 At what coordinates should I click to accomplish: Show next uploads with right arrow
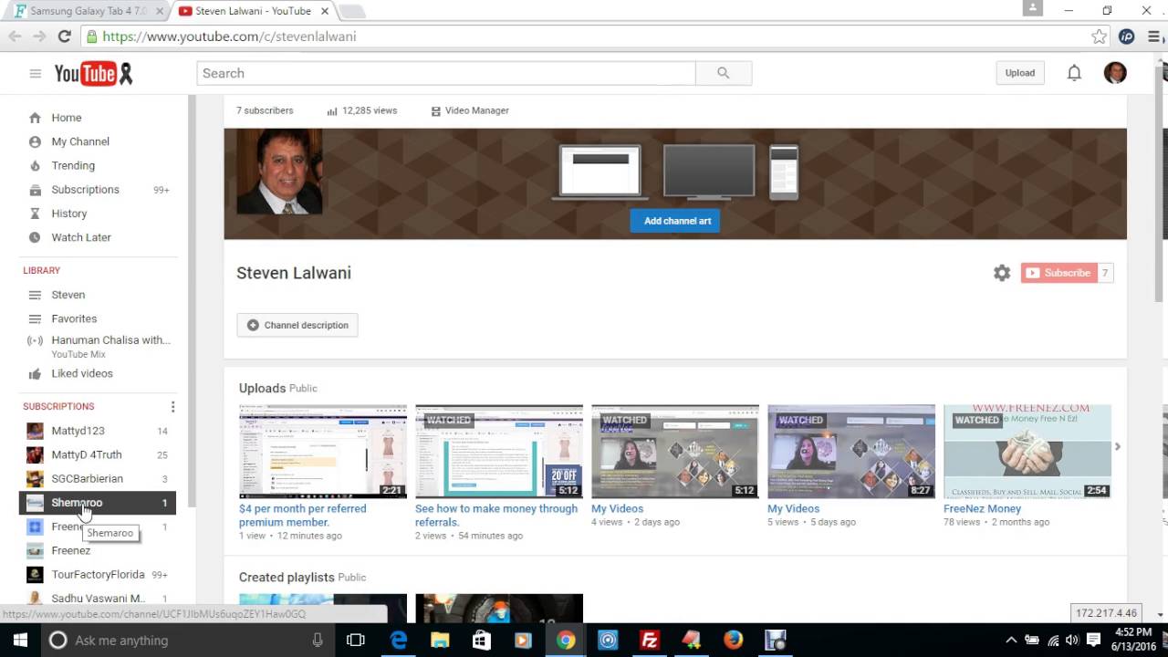pos(1118,447)
